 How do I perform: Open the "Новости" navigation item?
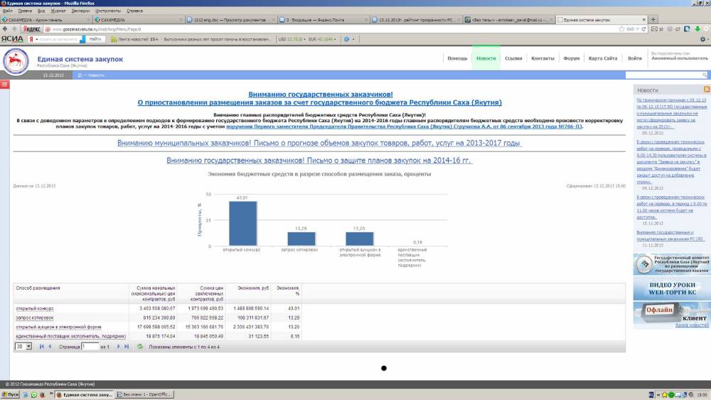click(486, 58)
